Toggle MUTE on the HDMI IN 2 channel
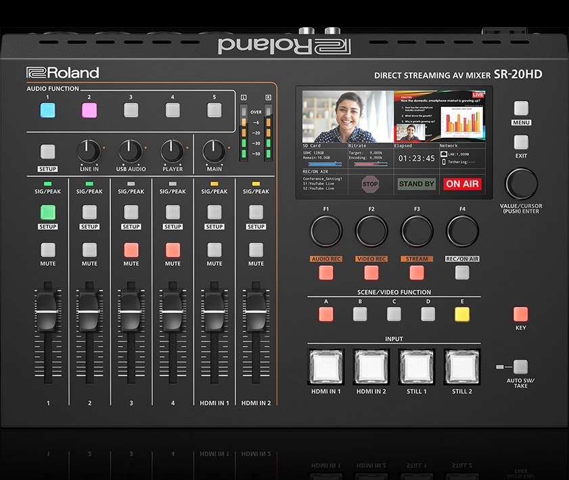 click(256, 249)
